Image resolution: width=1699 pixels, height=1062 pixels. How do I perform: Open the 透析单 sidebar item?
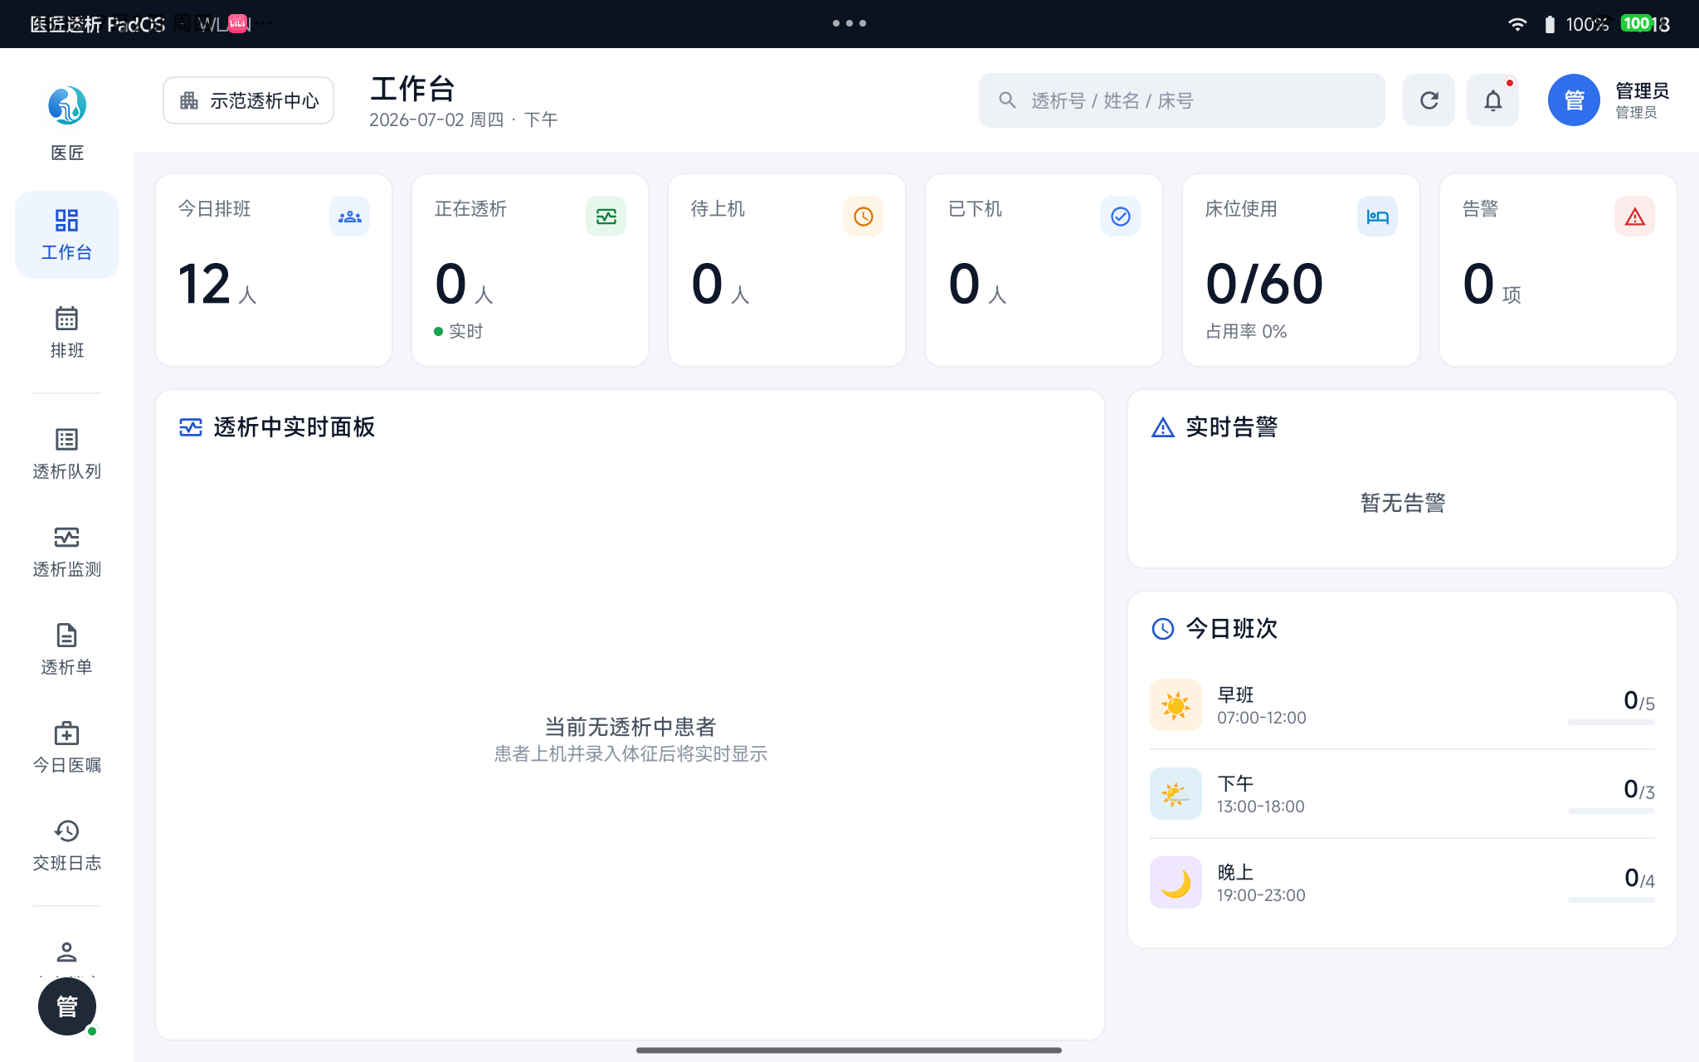click(x=66, y=650)
